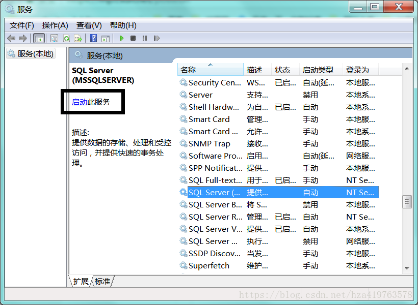
Task: Select the SQL Full-text... service row
Action: [278, 180]
